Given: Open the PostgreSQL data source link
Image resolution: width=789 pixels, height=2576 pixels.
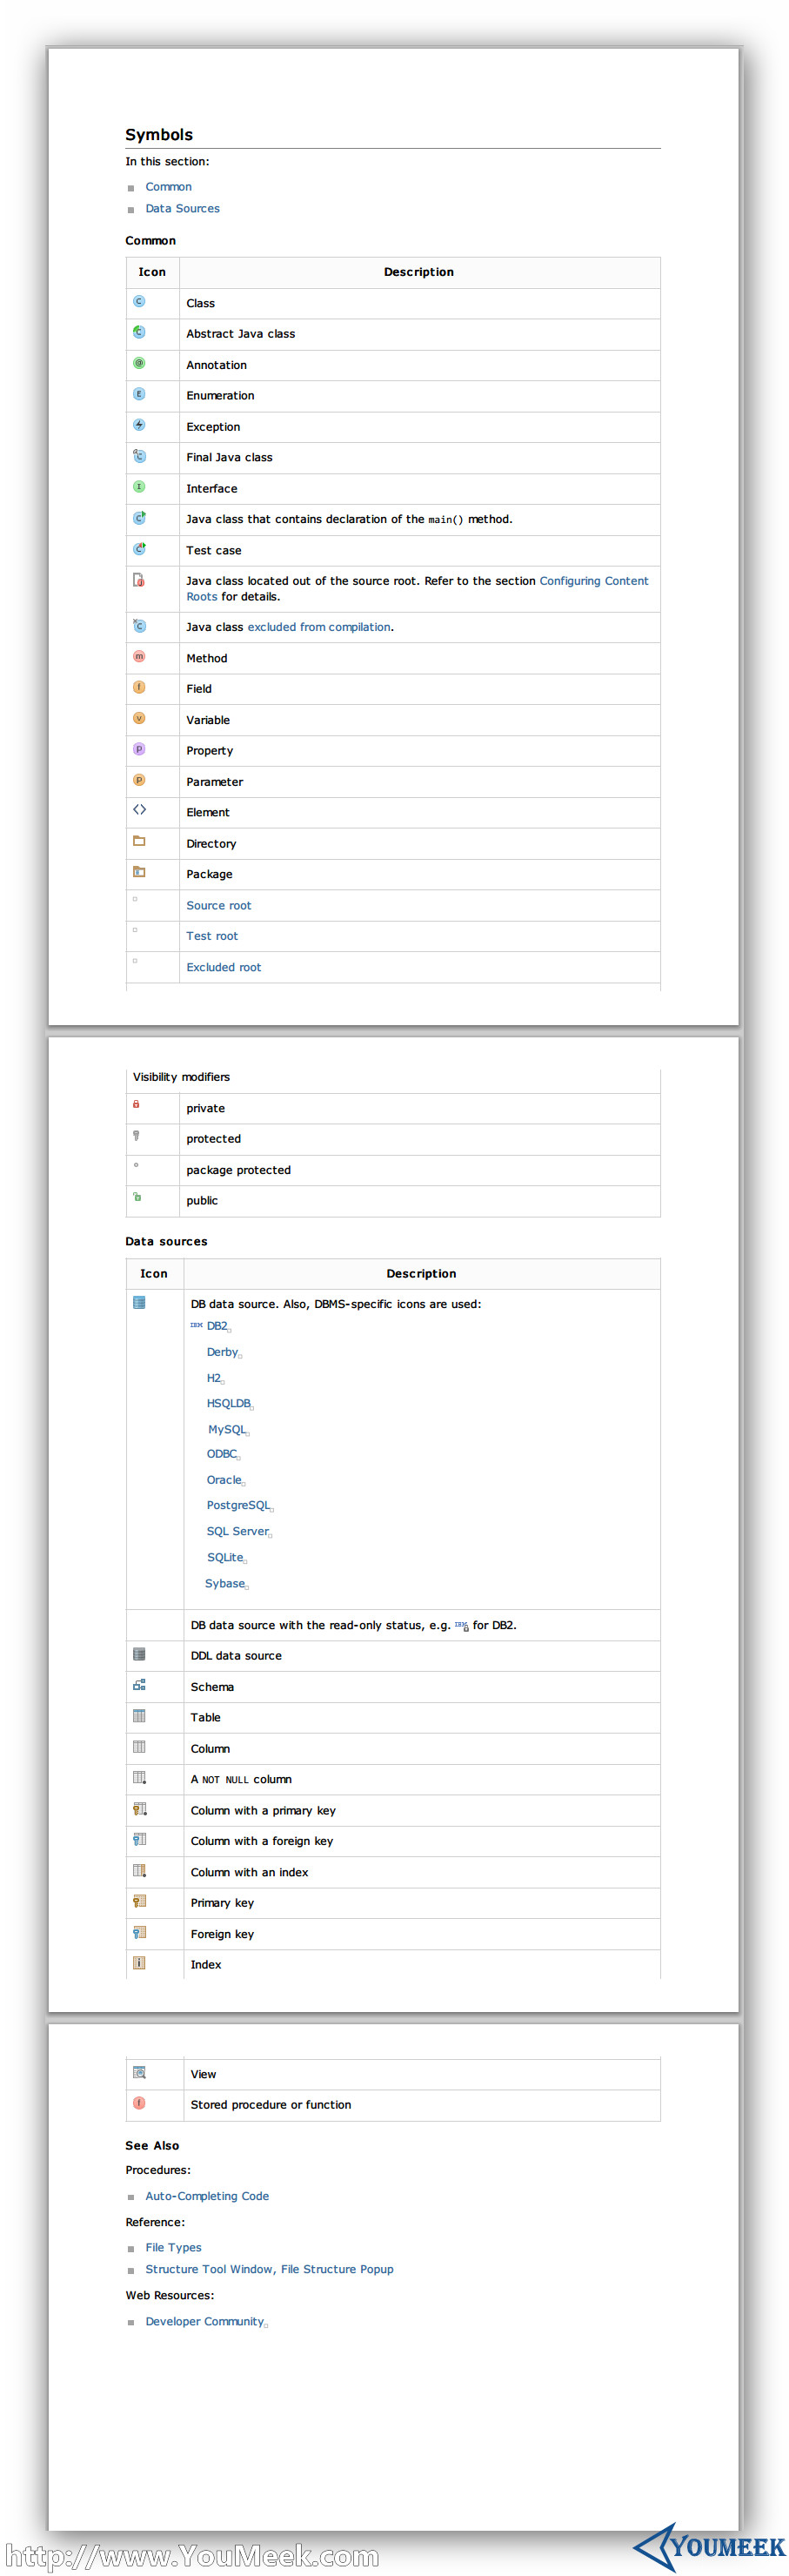Looking at the screenshot, I should 238,1505.
